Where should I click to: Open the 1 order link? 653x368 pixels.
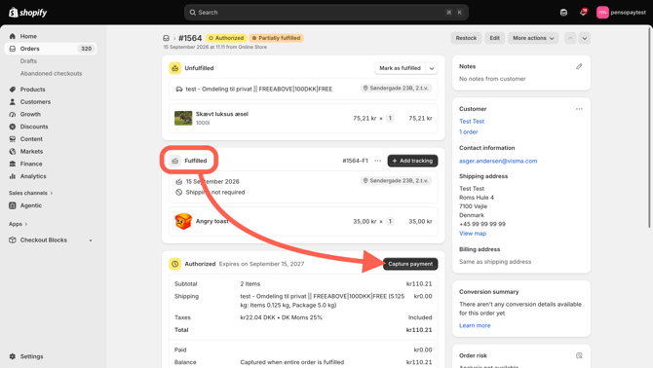pos(469,131)
